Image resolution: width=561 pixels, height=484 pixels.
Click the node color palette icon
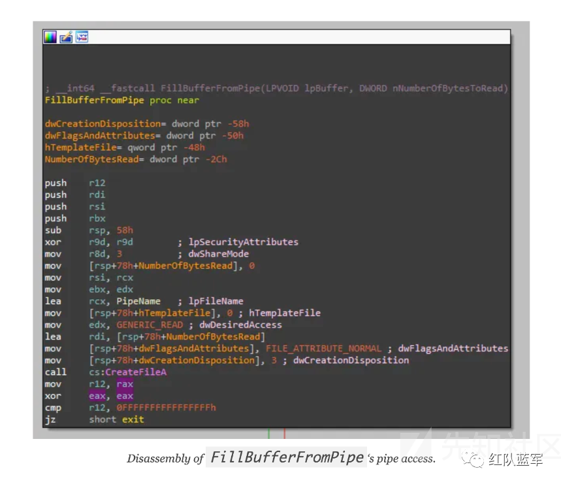[50, 37]
